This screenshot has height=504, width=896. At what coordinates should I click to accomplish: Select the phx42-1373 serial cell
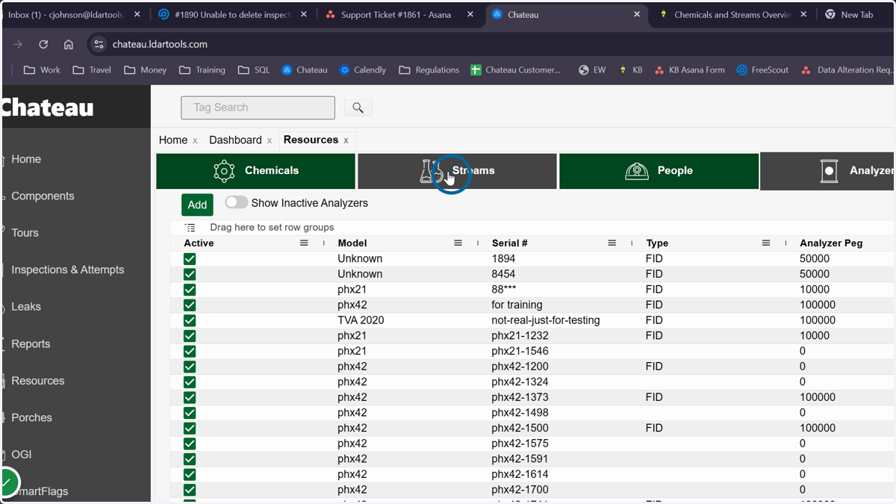(520, 397)
